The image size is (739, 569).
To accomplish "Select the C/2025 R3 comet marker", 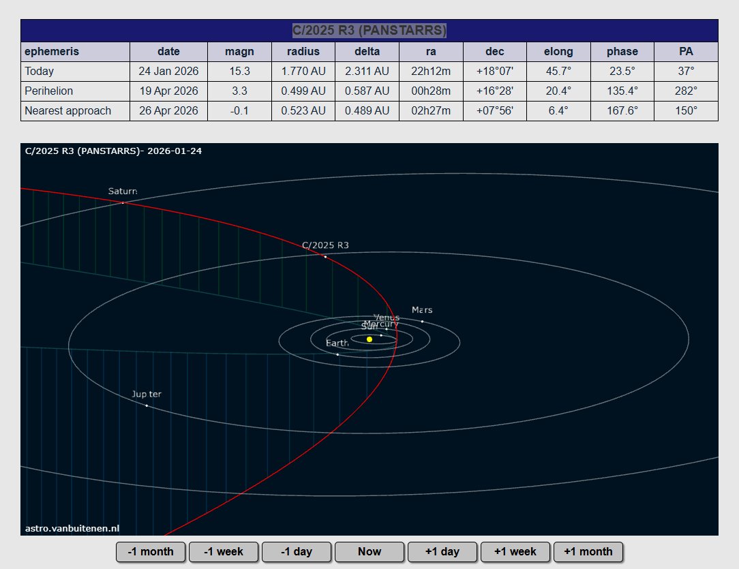I will pos(325,257).
